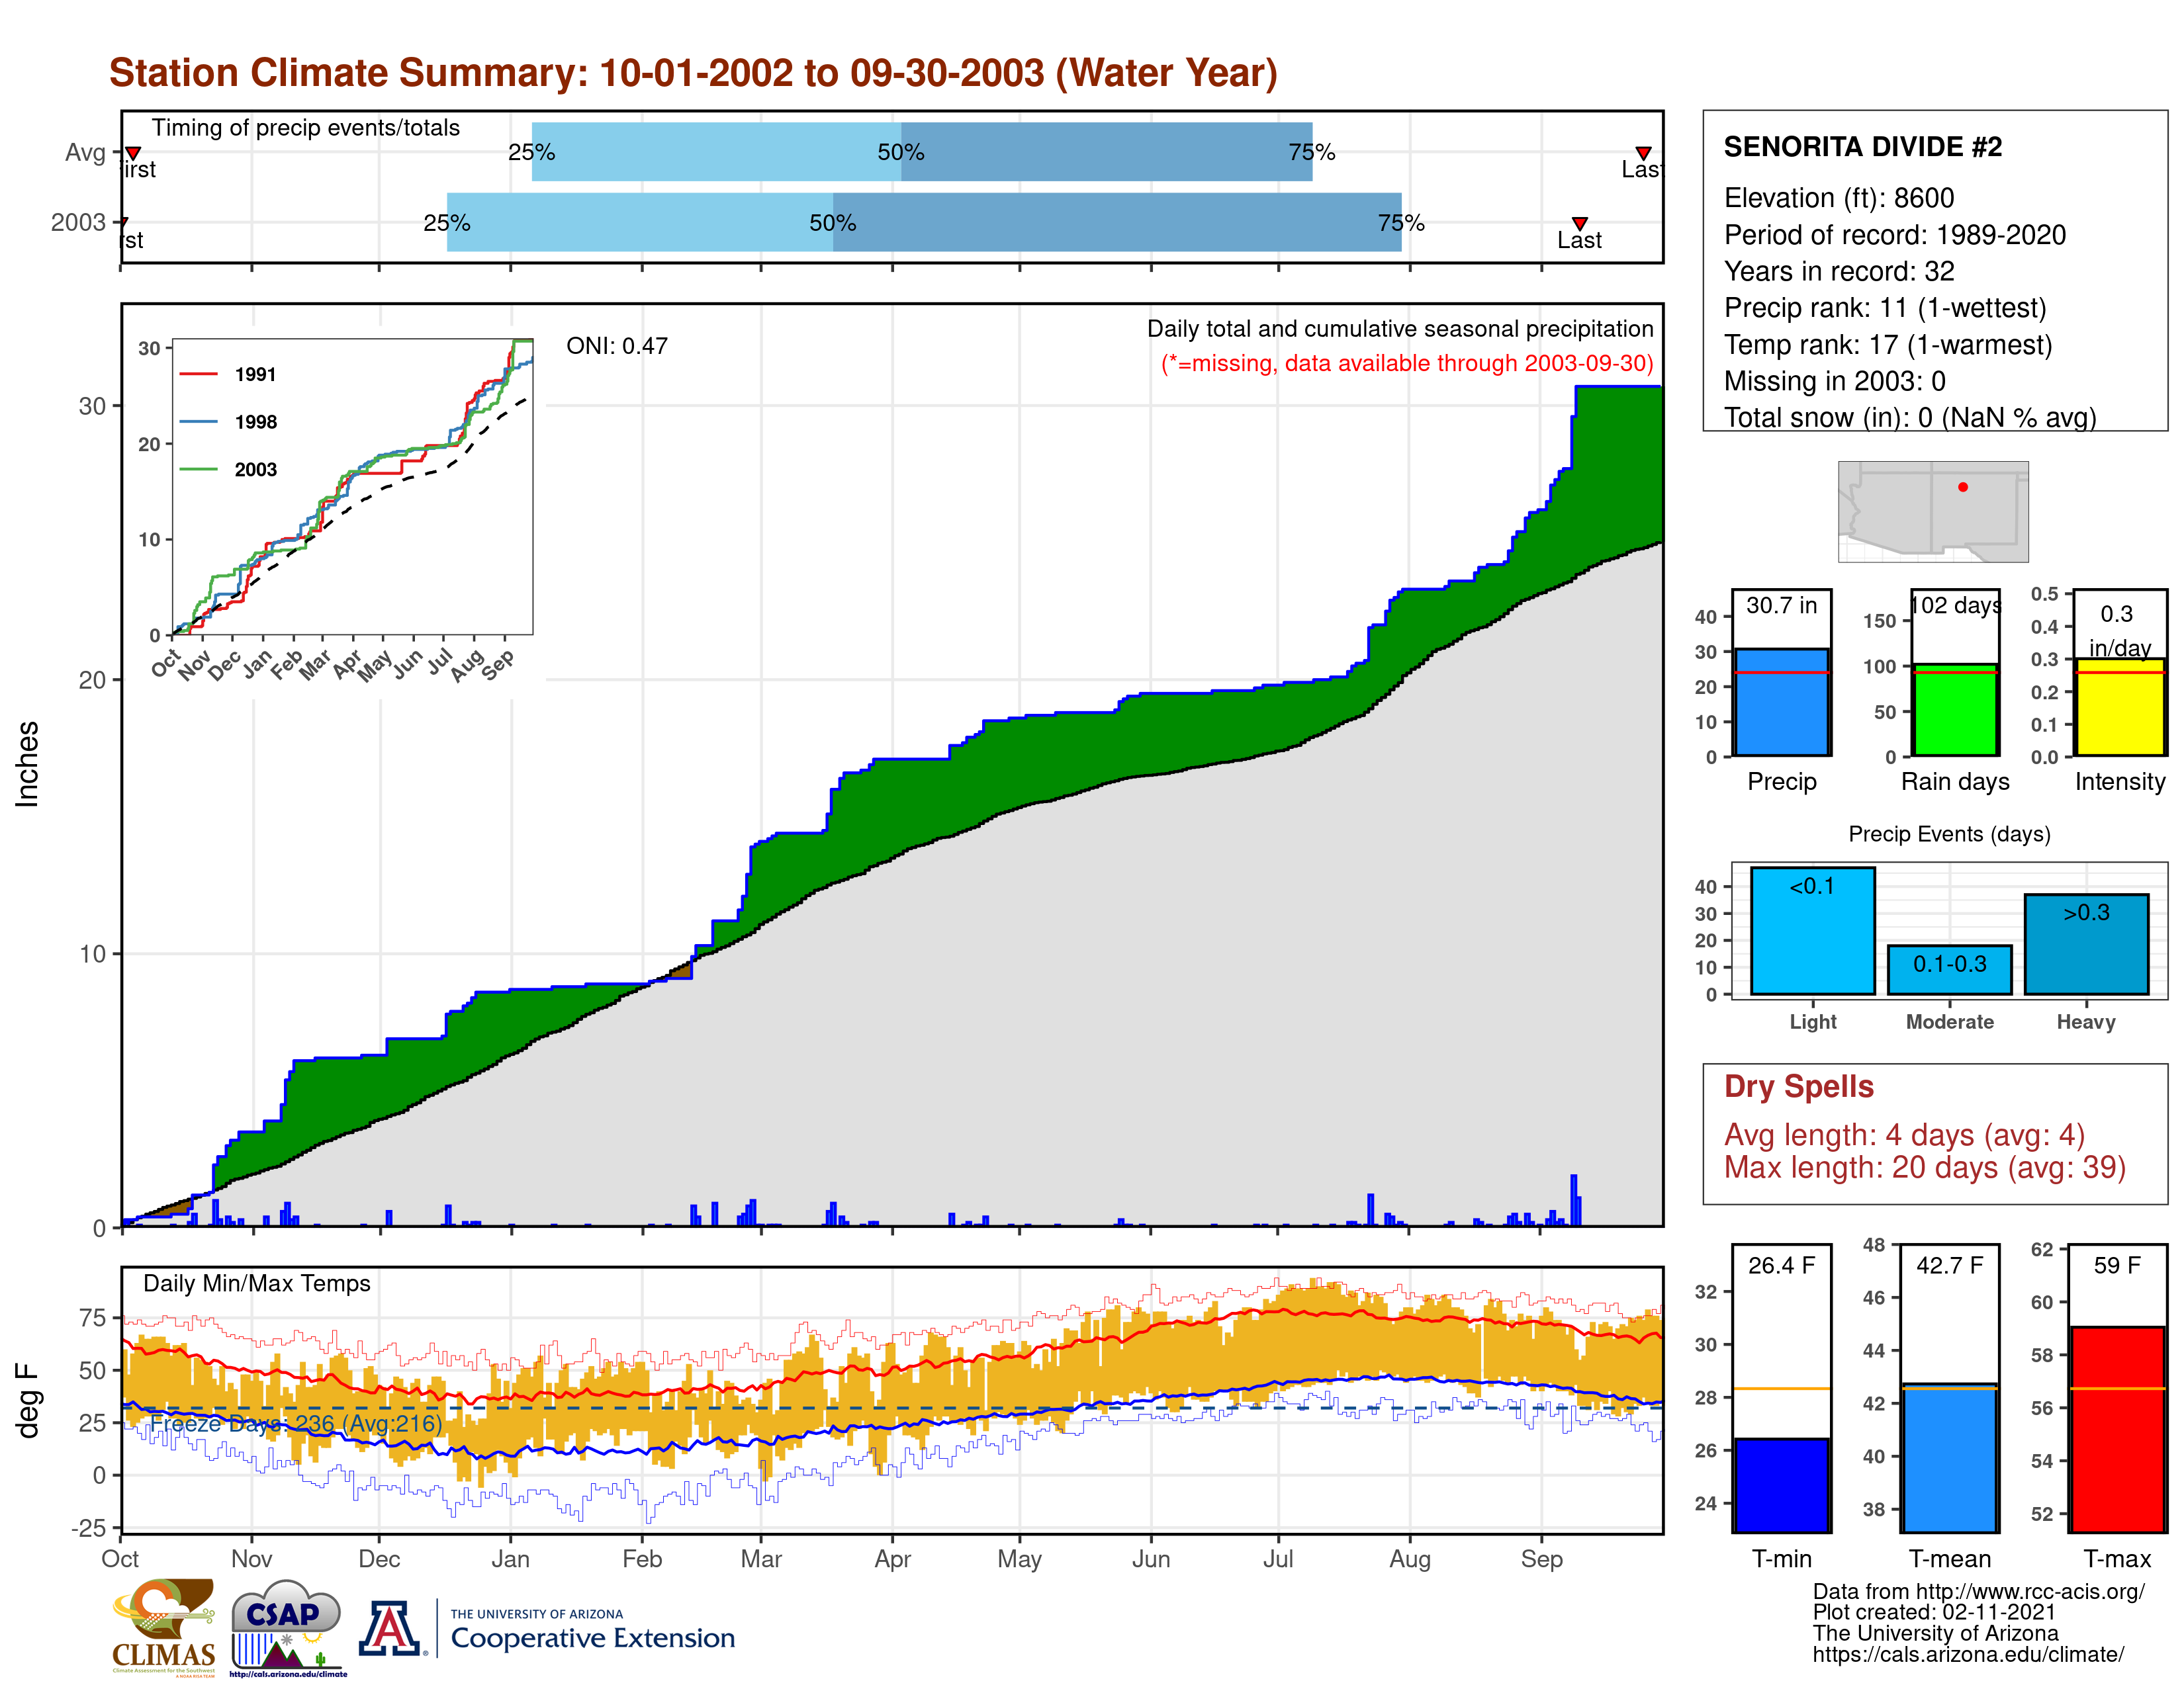Click 'Avg length: 4 days (avg: 4)' text
This screenshot has height=1687, width=2184.
[x=1904, y=1135]
